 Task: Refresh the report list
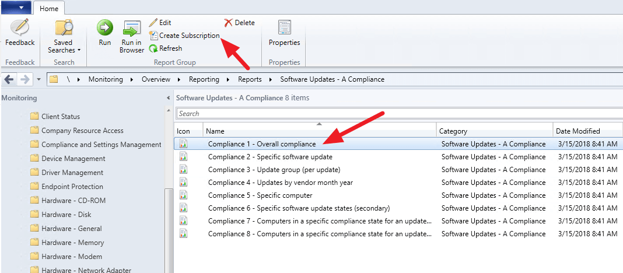tap(166, 48)
